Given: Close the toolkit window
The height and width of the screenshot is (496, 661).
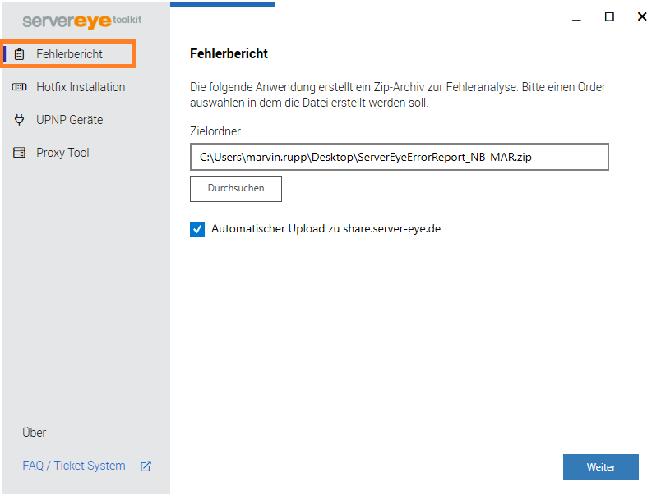Looking at the screenshot, I should (x=642, y=17).
